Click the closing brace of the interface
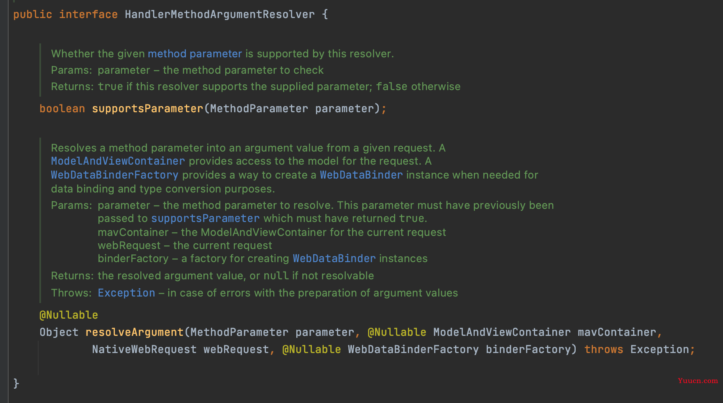Screen dimensions: 723x403 (x=16, y=383)
